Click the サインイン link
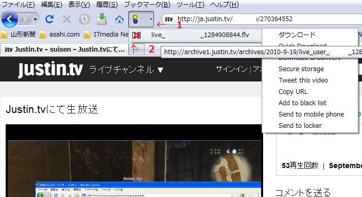The width and height of the screenshot is (362, 197). [232, 69]
